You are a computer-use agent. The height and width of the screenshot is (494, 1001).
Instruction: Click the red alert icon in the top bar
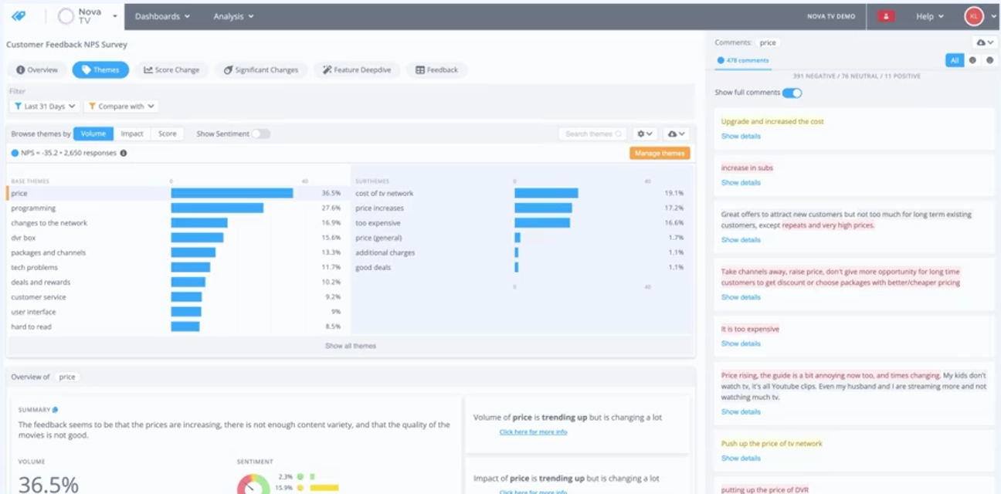(885, 16)
